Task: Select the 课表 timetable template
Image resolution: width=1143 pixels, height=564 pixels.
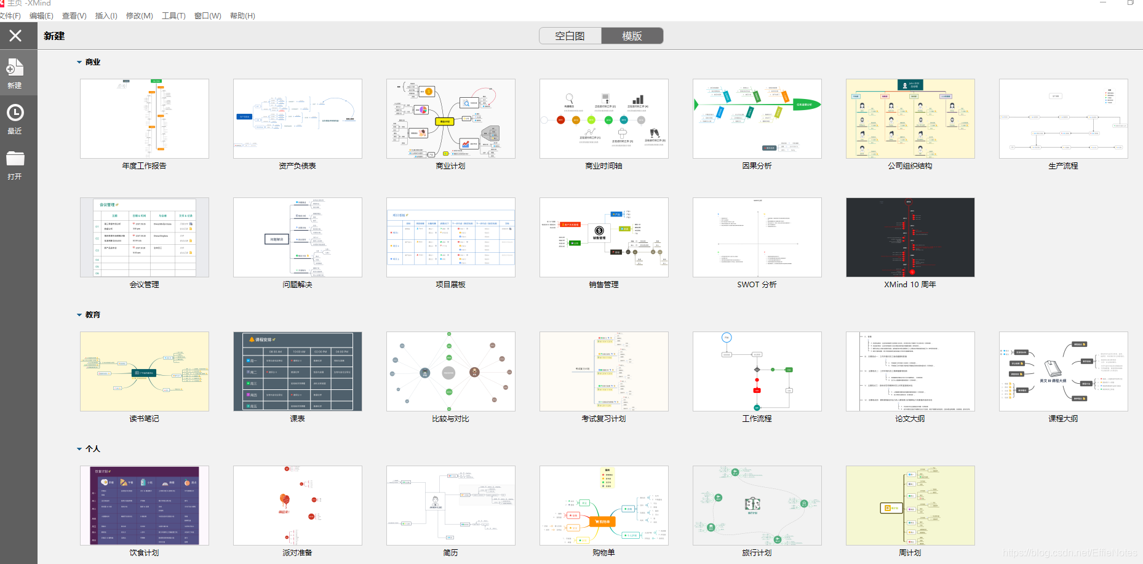Action: click(x=298, y=371)
